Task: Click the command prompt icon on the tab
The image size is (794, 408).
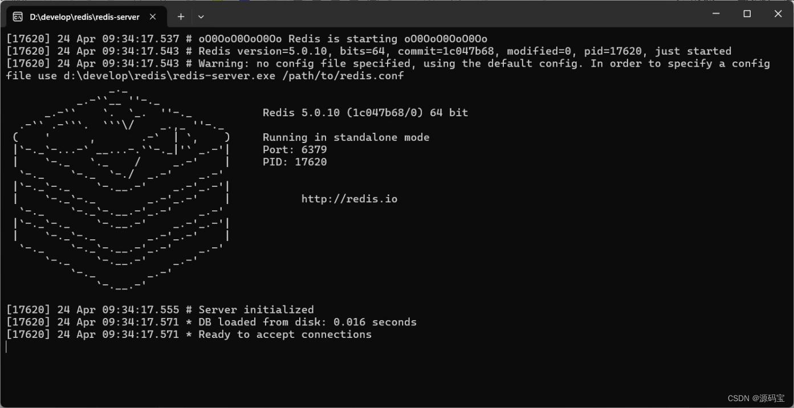Action: (x=17, y=17)
